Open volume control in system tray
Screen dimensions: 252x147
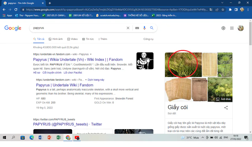pos(216,138)
